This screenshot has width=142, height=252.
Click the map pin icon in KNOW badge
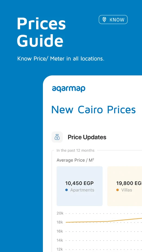104,20
